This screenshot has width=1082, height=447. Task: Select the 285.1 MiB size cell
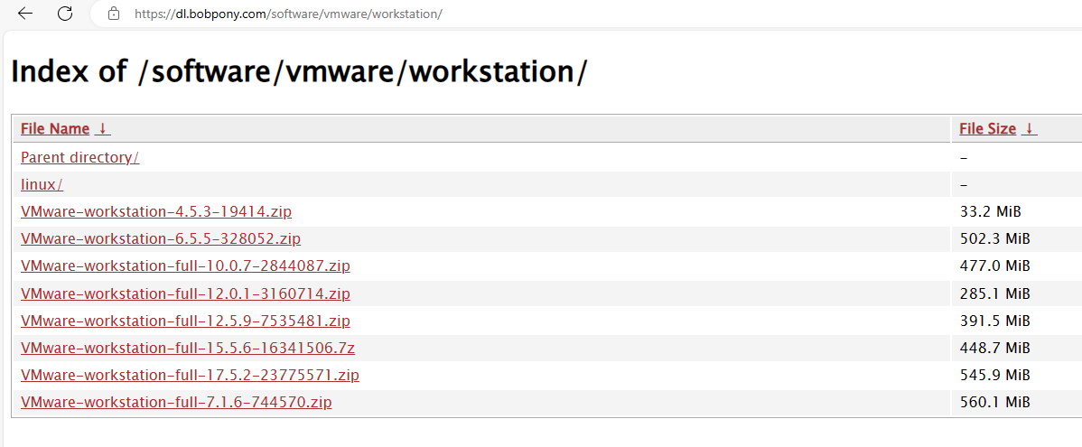(x=994, y=293)
